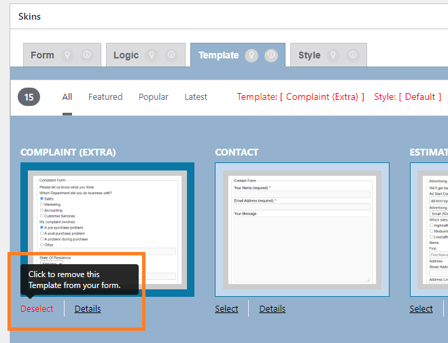
Task: Show Latest templates
Action: 196,97
